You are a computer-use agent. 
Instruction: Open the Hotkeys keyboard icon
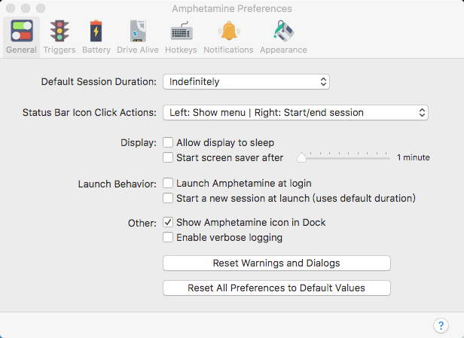pos(181,32)
